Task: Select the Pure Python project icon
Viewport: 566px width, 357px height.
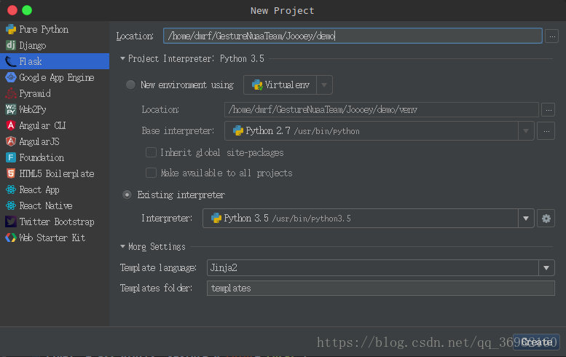Action: tap(11, 29)
